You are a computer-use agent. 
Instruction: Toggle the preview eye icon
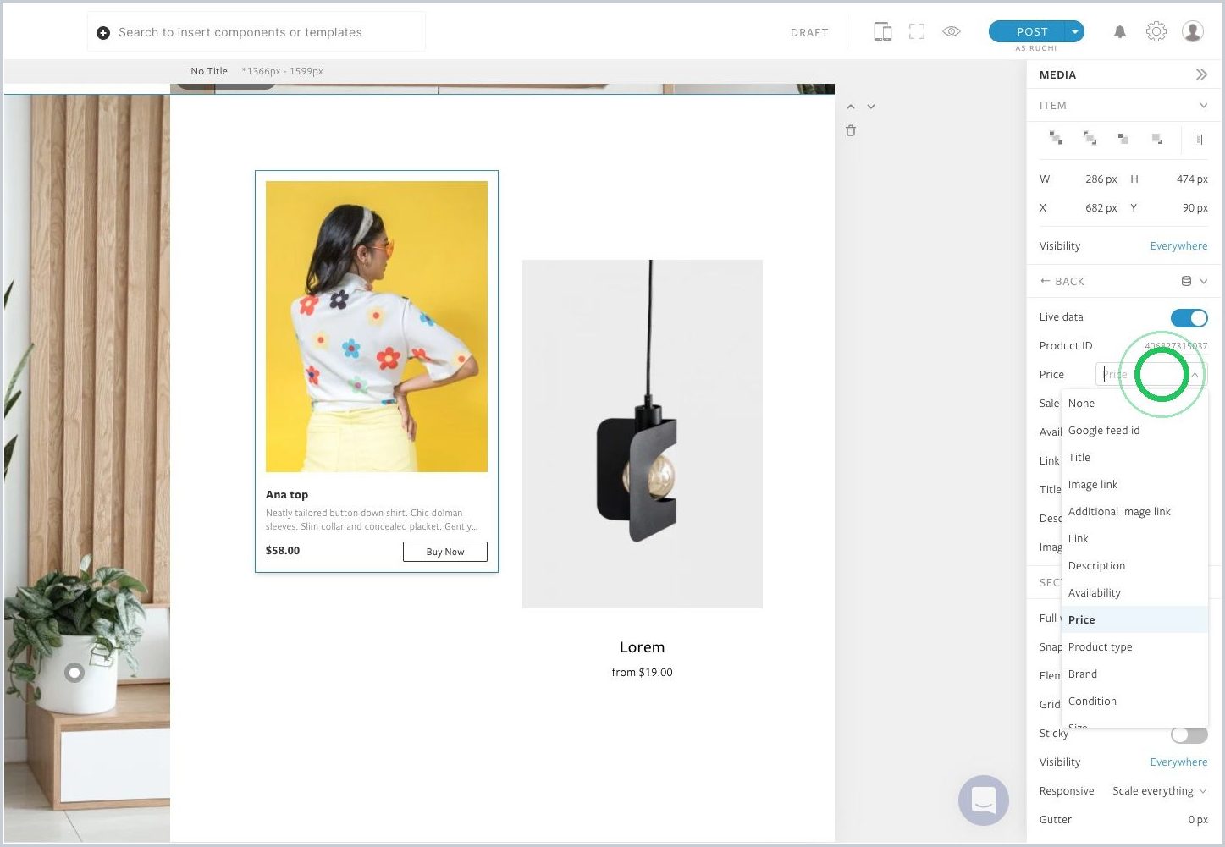pyautogui.click(x=952, y=31)
